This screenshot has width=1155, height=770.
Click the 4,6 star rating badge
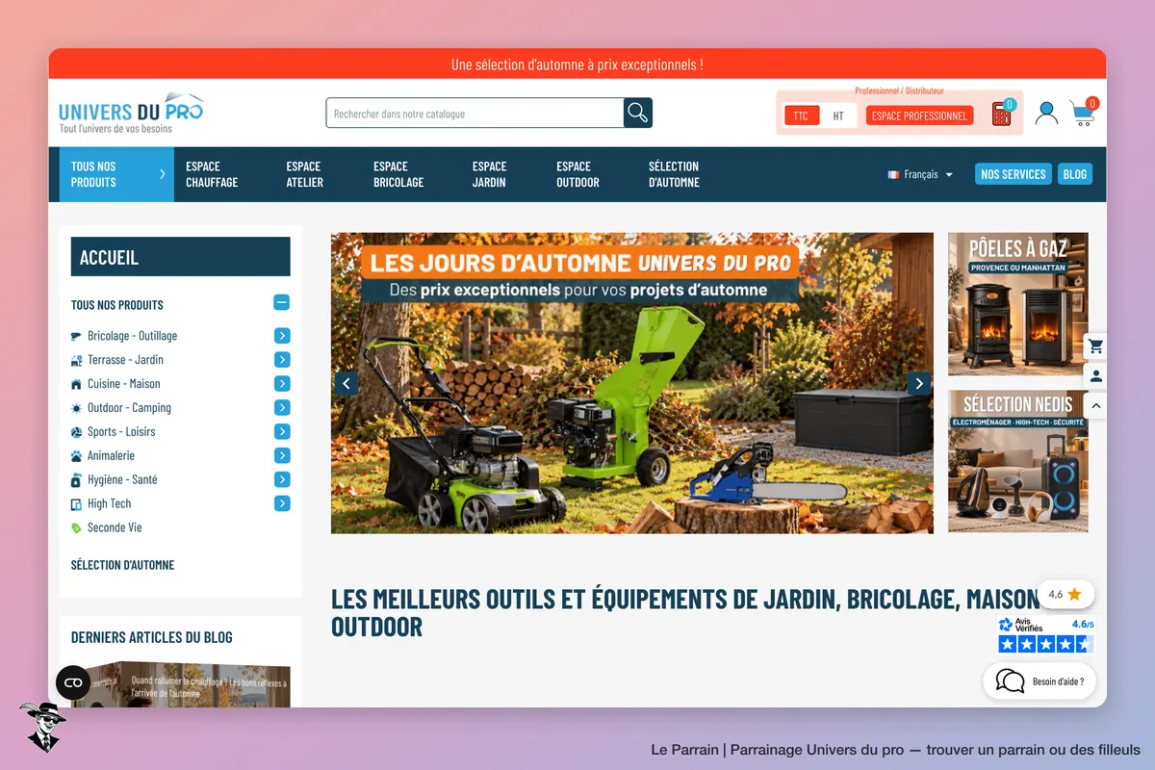pos(1065,594)
